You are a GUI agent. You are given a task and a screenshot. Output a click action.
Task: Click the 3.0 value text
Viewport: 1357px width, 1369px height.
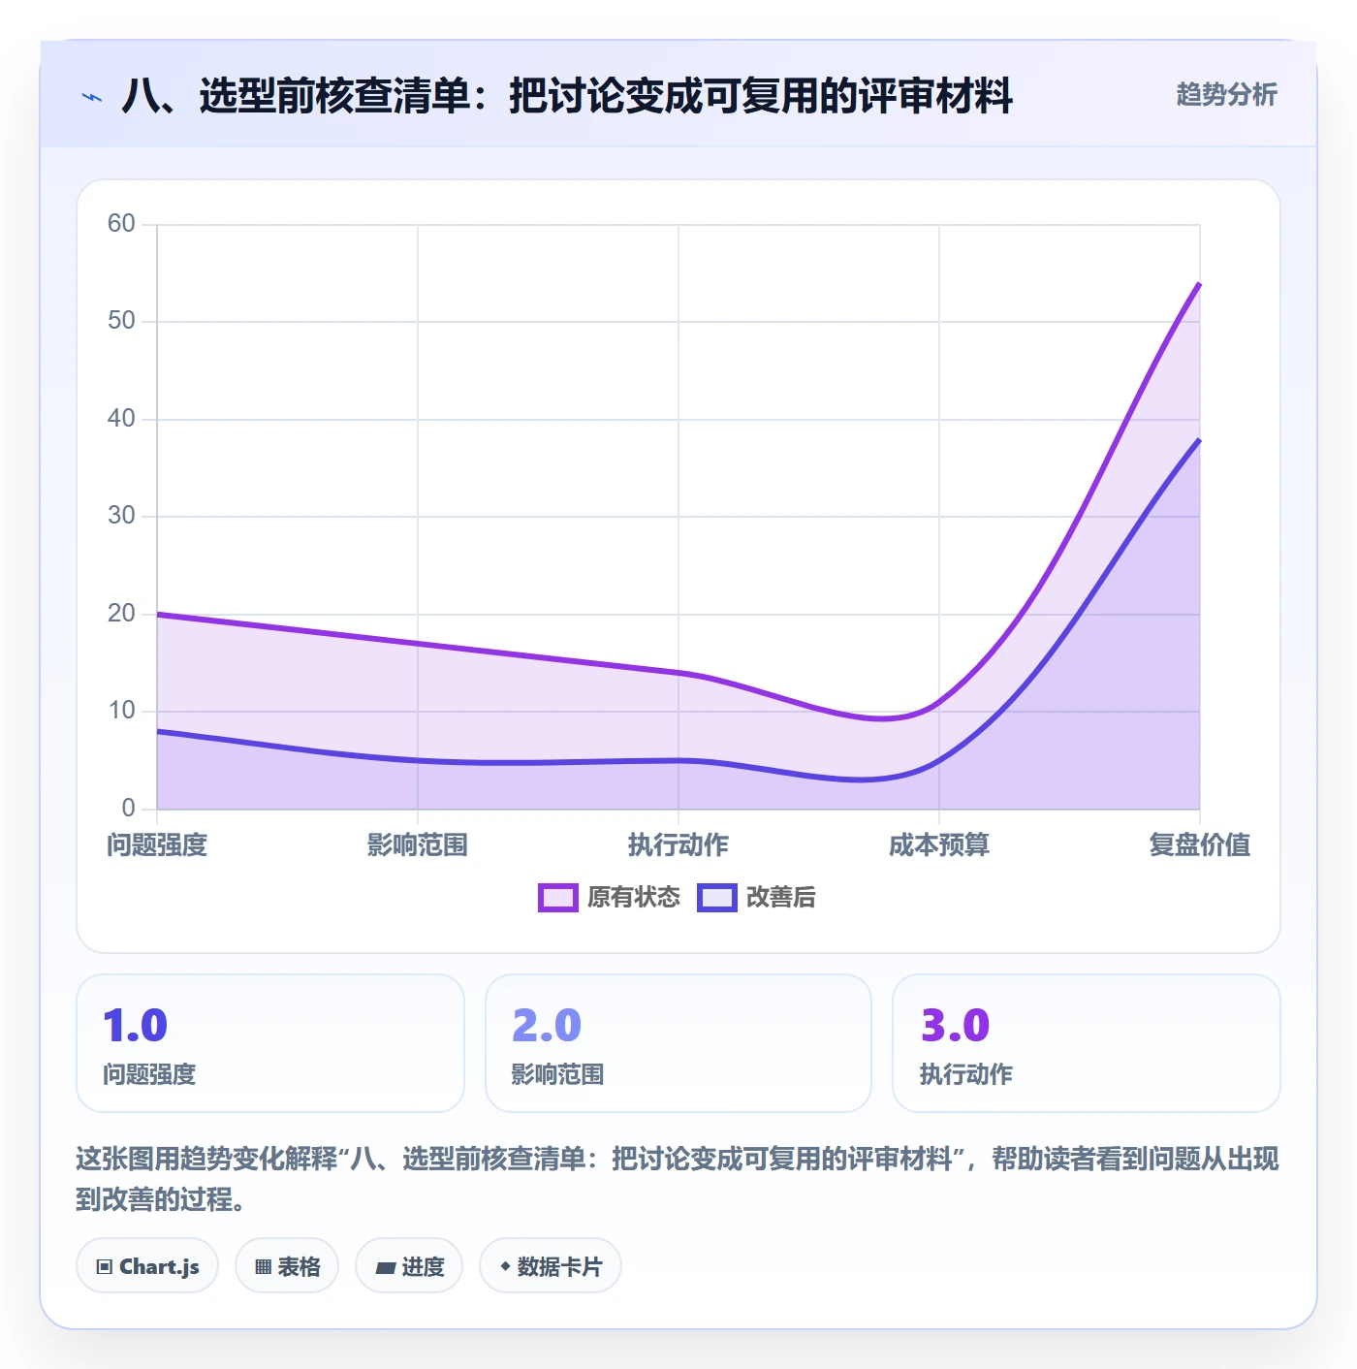tap(955, 1026)
